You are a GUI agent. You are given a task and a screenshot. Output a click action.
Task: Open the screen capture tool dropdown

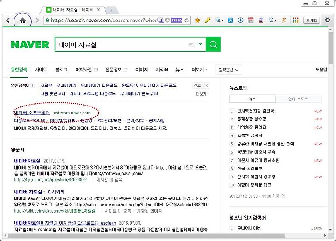click(219, 21)
